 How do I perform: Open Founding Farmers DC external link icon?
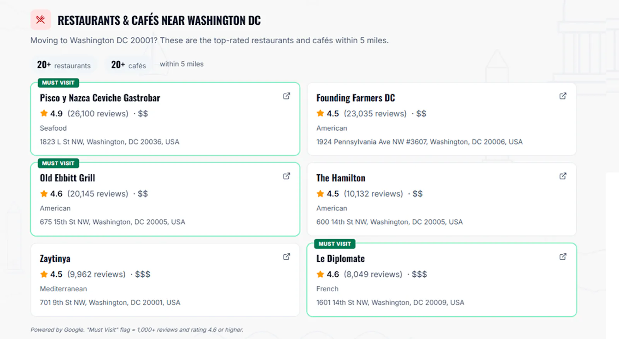point(563,96)
